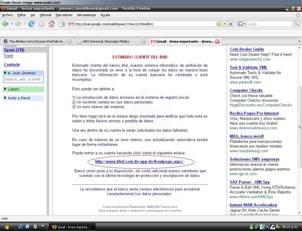
Task: Click the Search, add, or invite chat field
Action: tap(24, 79)
